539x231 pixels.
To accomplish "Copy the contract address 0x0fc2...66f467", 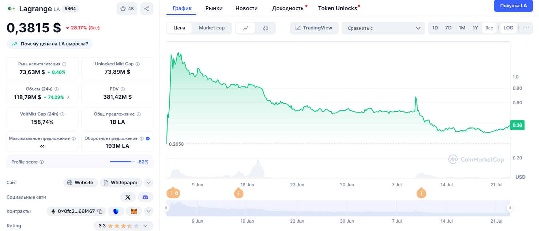I will [100, 211].
